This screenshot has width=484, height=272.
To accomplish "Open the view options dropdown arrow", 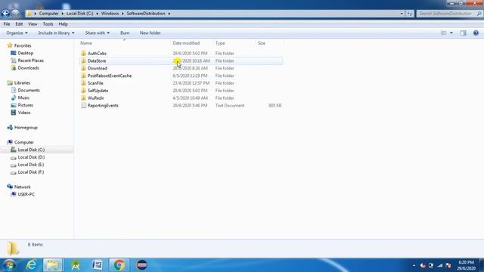I will [451, 33].
